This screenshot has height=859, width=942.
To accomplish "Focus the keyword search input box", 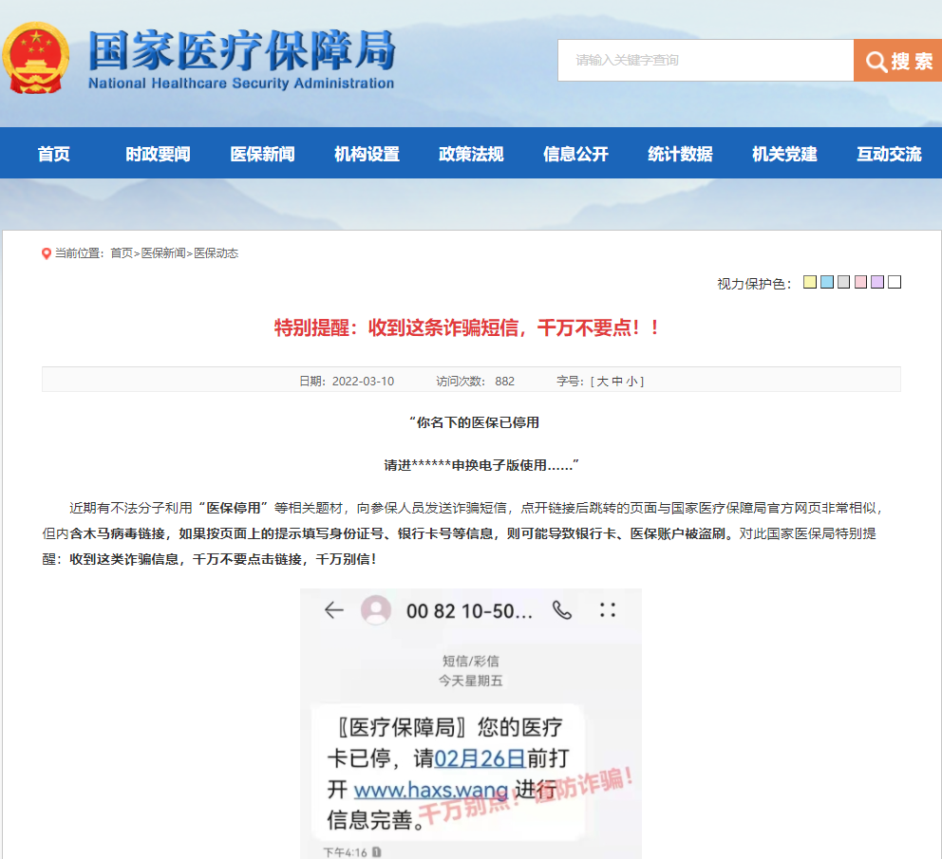I will pyautogui.click(x=705, y=61).
